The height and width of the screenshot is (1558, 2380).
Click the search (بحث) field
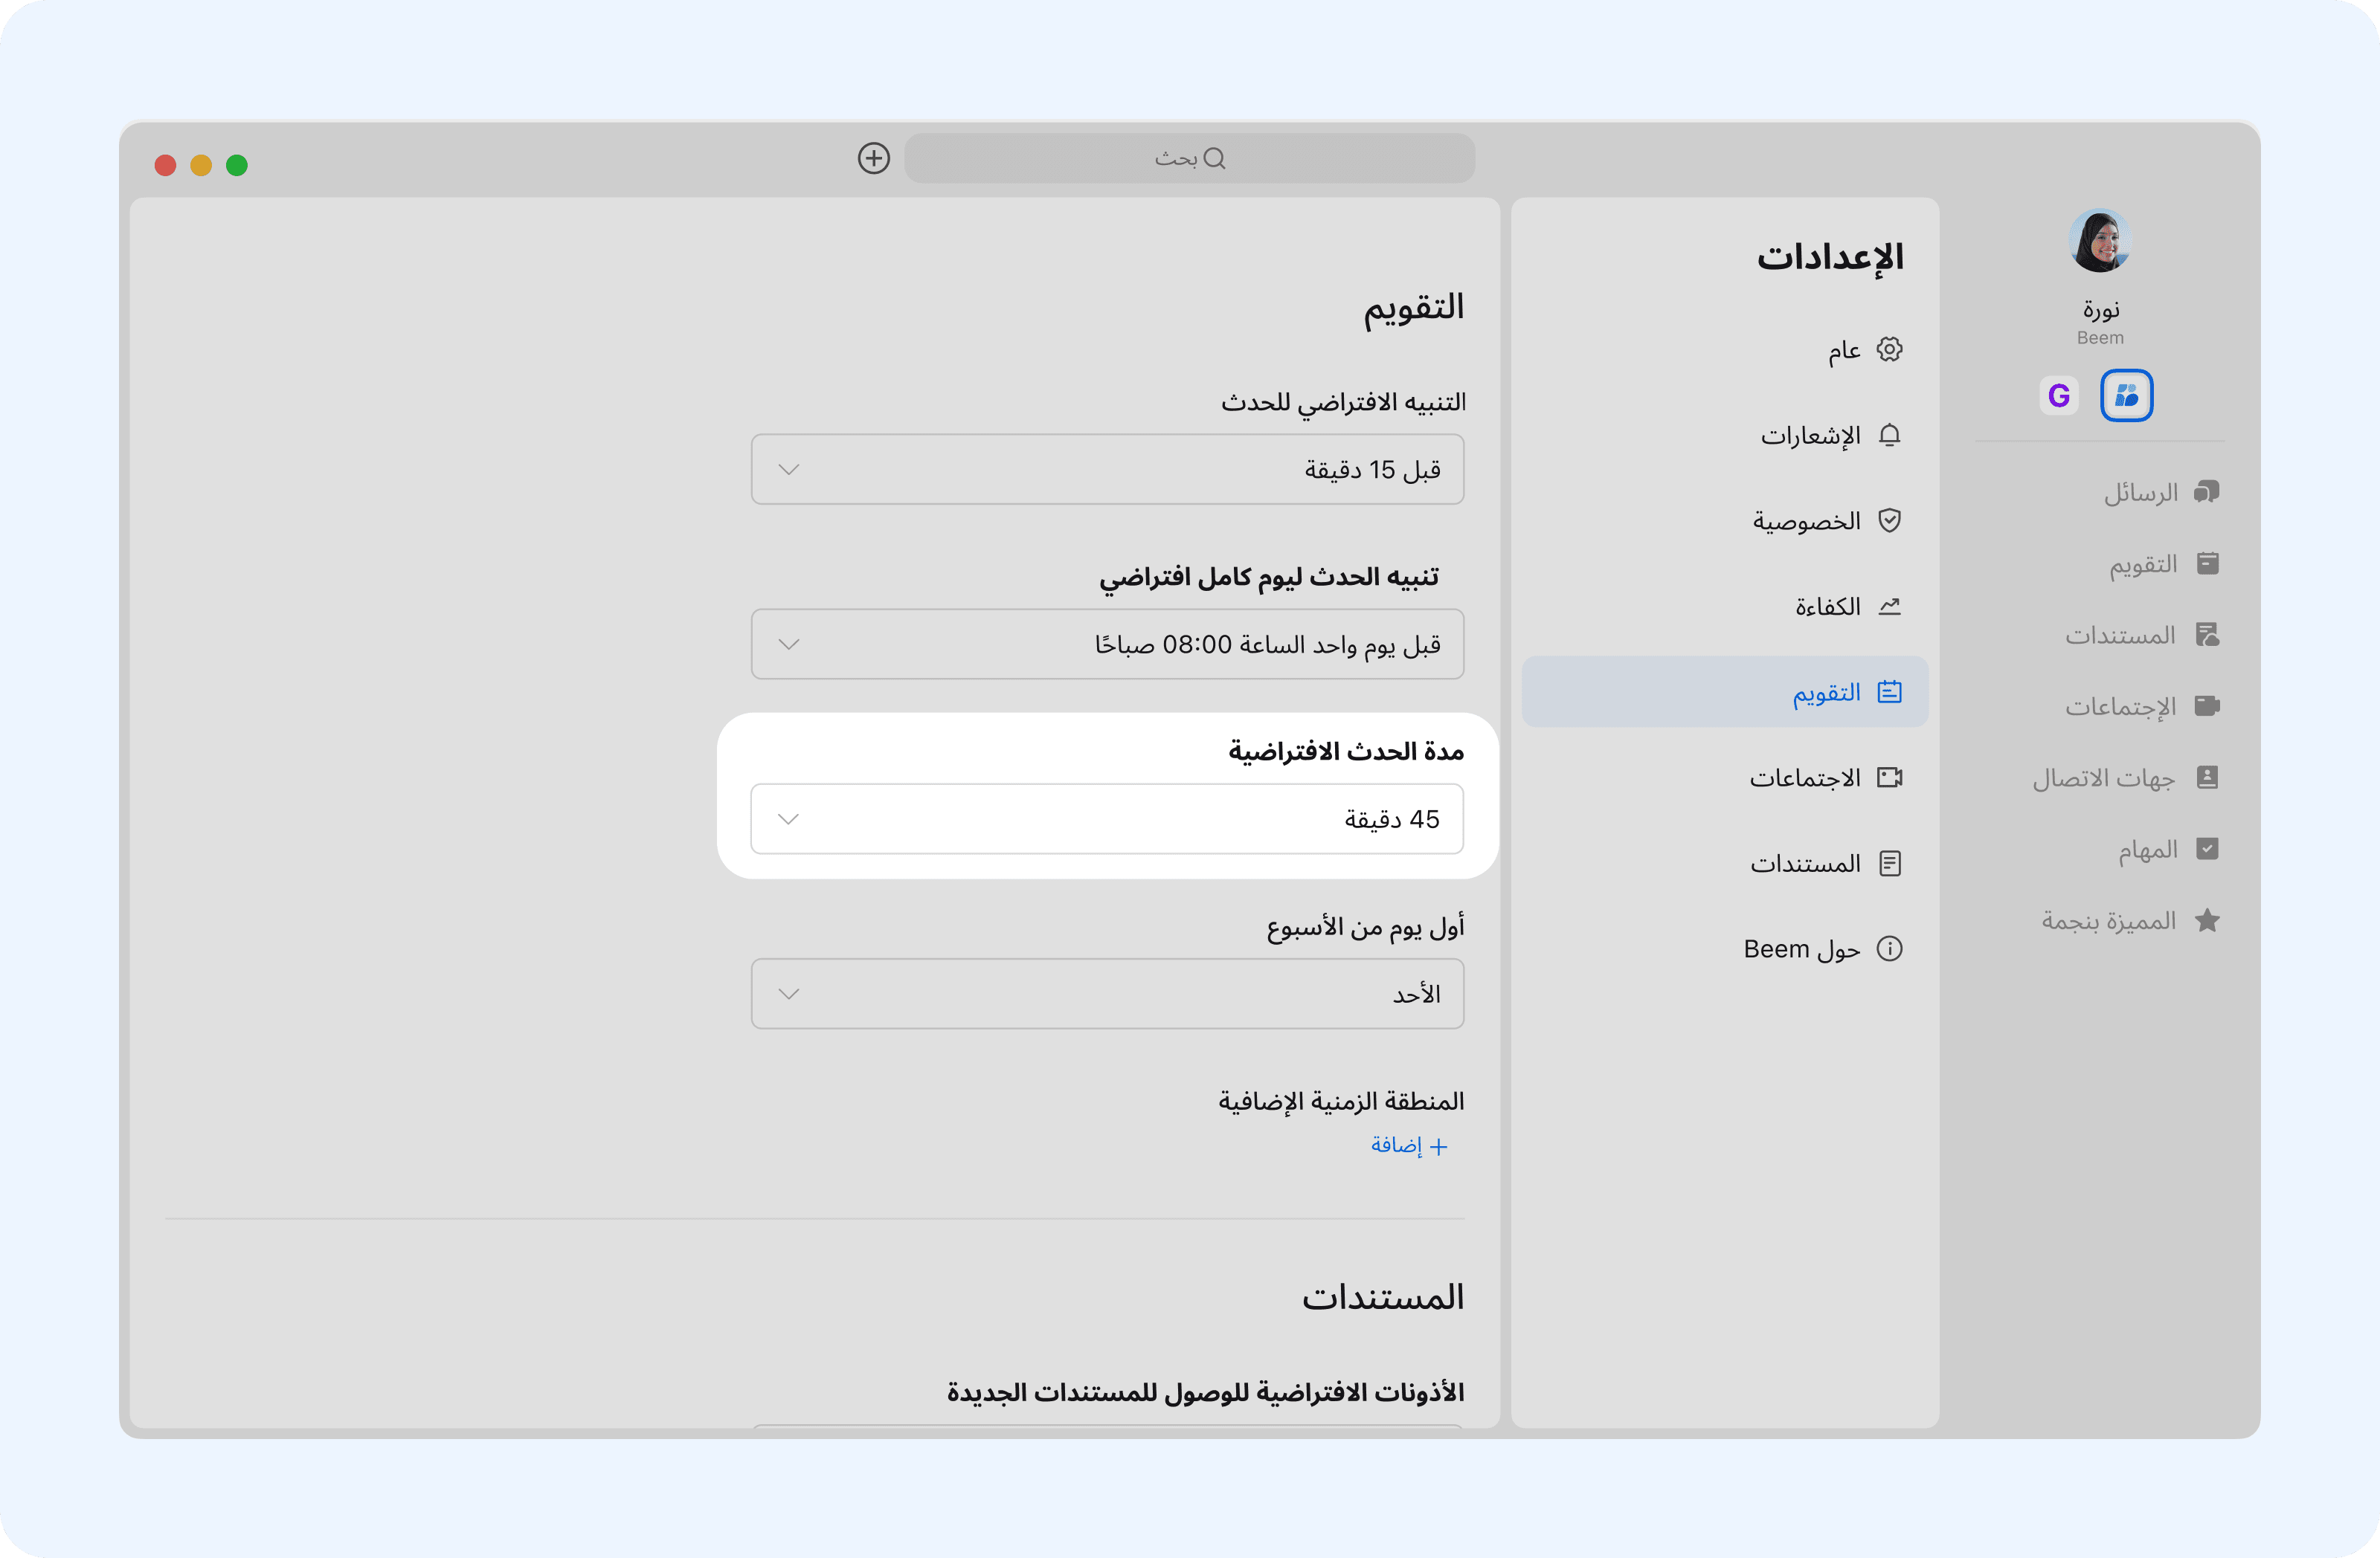point(1189,158)
